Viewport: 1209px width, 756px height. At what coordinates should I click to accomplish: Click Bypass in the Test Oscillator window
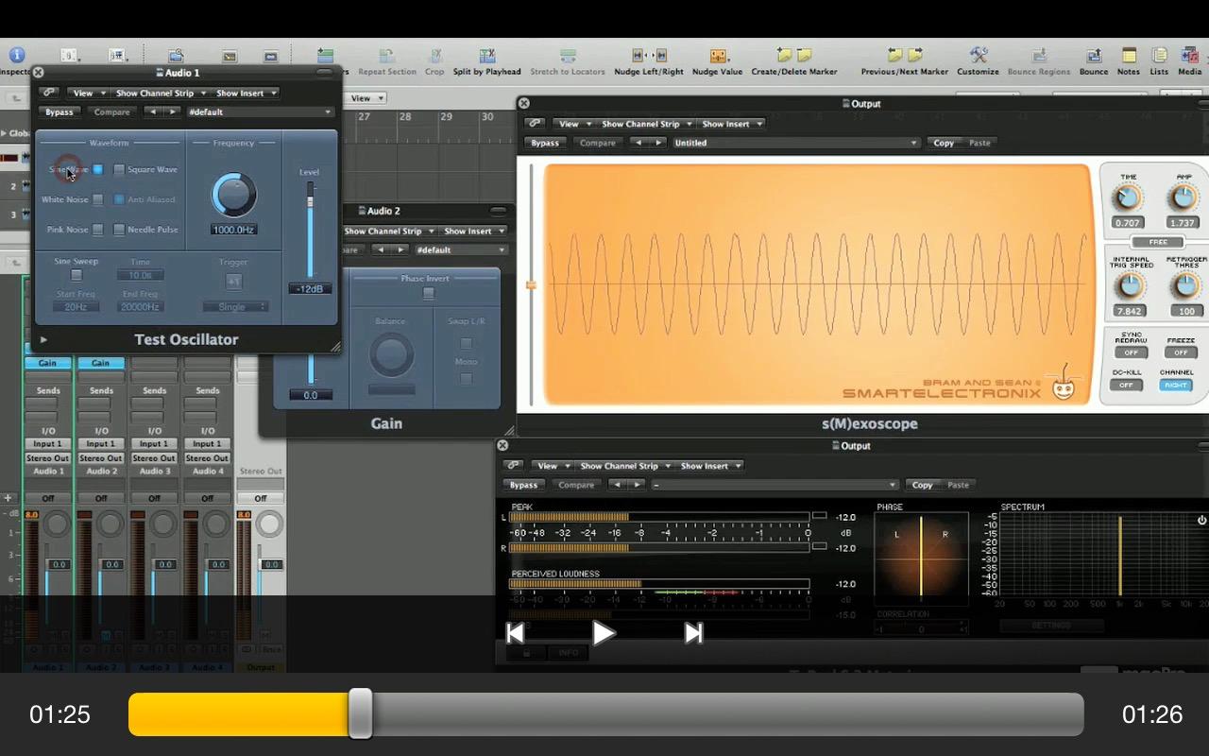tap(60, 112)
